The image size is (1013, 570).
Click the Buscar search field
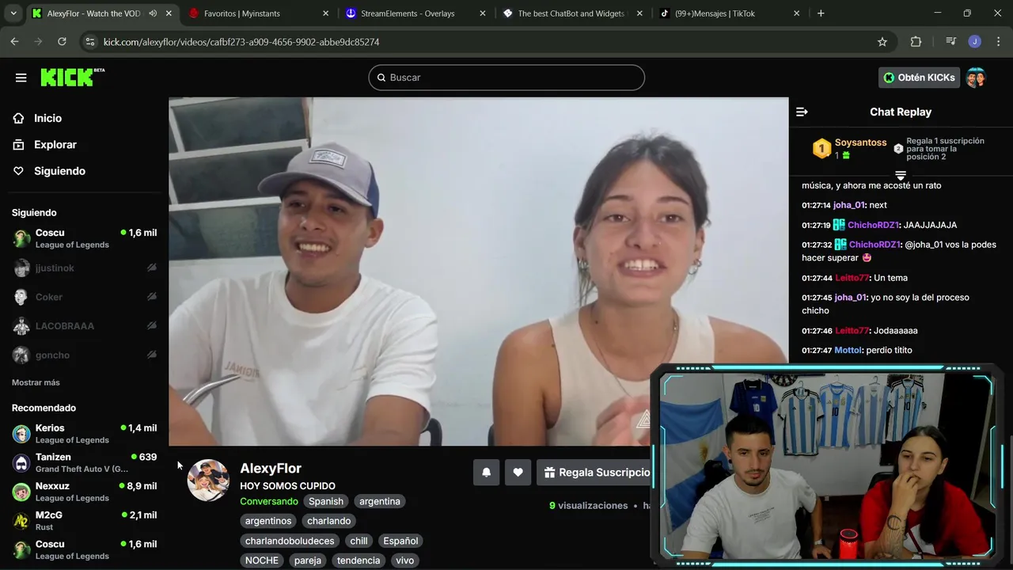[506, 78]
